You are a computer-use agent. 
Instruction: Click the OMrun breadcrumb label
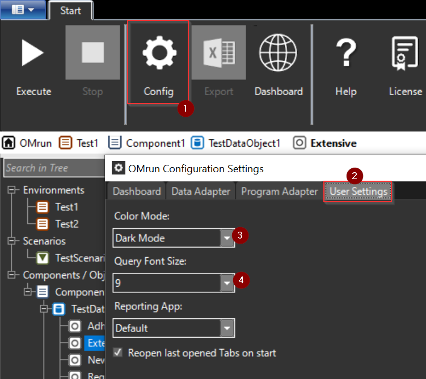[x=36, y=143]
